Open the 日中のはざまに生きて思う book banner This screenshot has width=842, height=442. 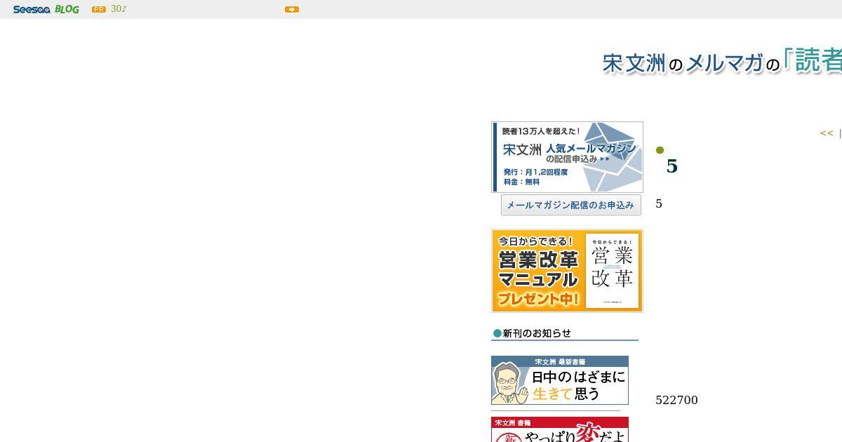click(560, 380)
